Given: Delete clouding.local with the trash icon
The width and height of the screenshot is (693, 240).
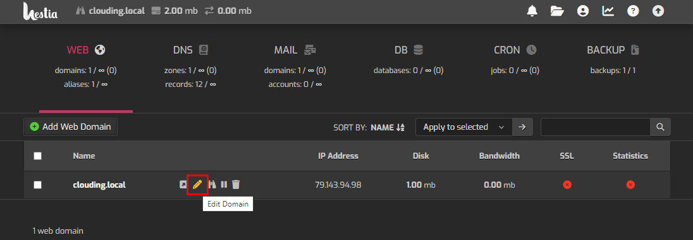Looking at the screenshot, I should click(236, 185).
